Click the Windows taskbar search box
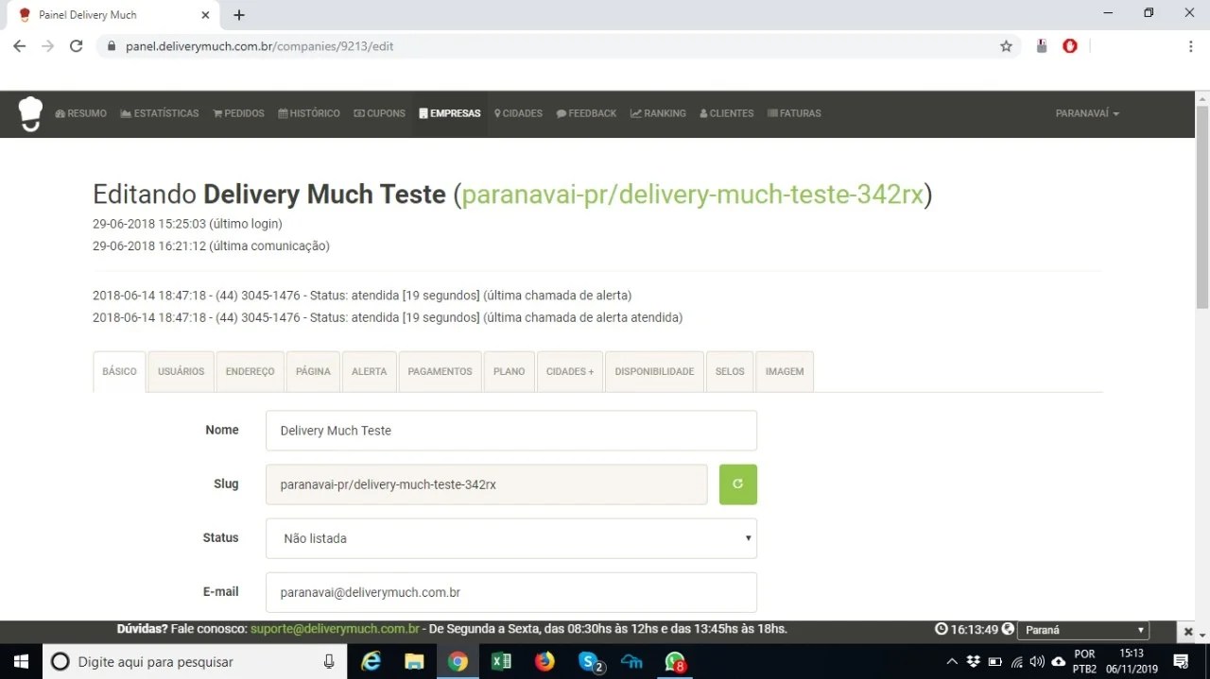Screen dimensions: 1210x679 (195, 661)
